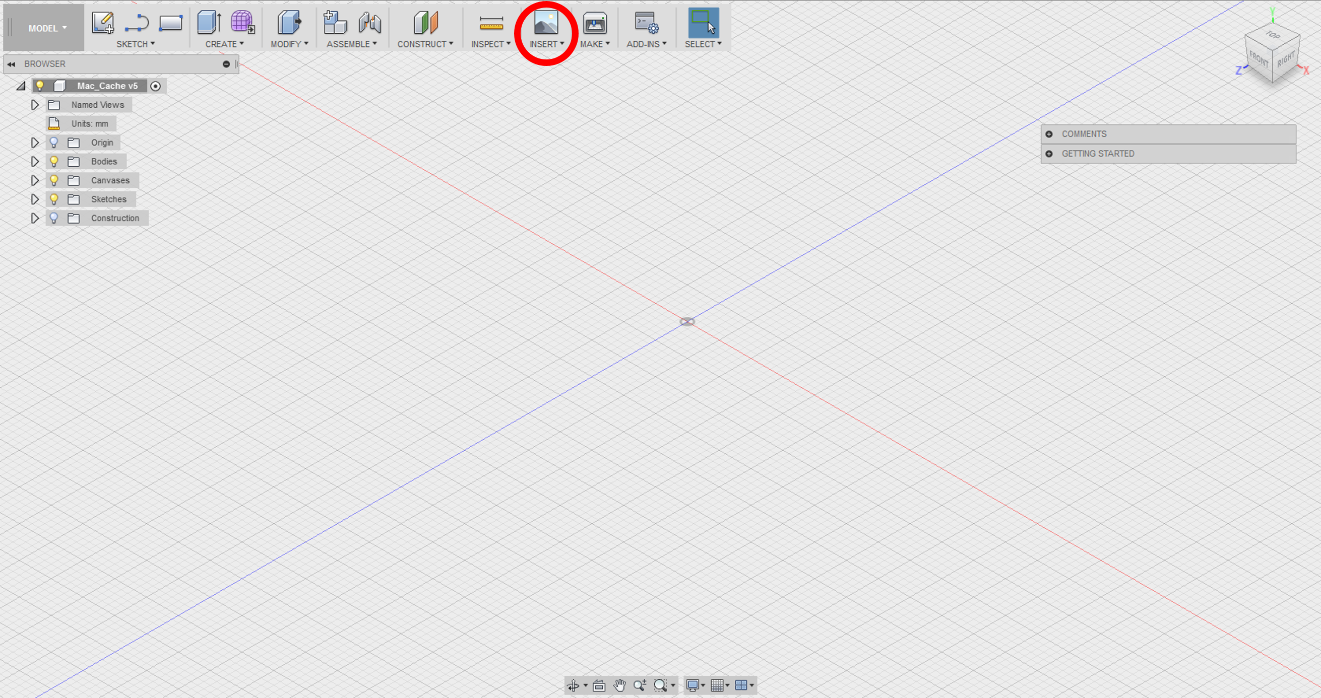Viewport: 1321px width, 698px height.
Task: Collapse the browser with double-arrow icon
Action: (11, 64)
